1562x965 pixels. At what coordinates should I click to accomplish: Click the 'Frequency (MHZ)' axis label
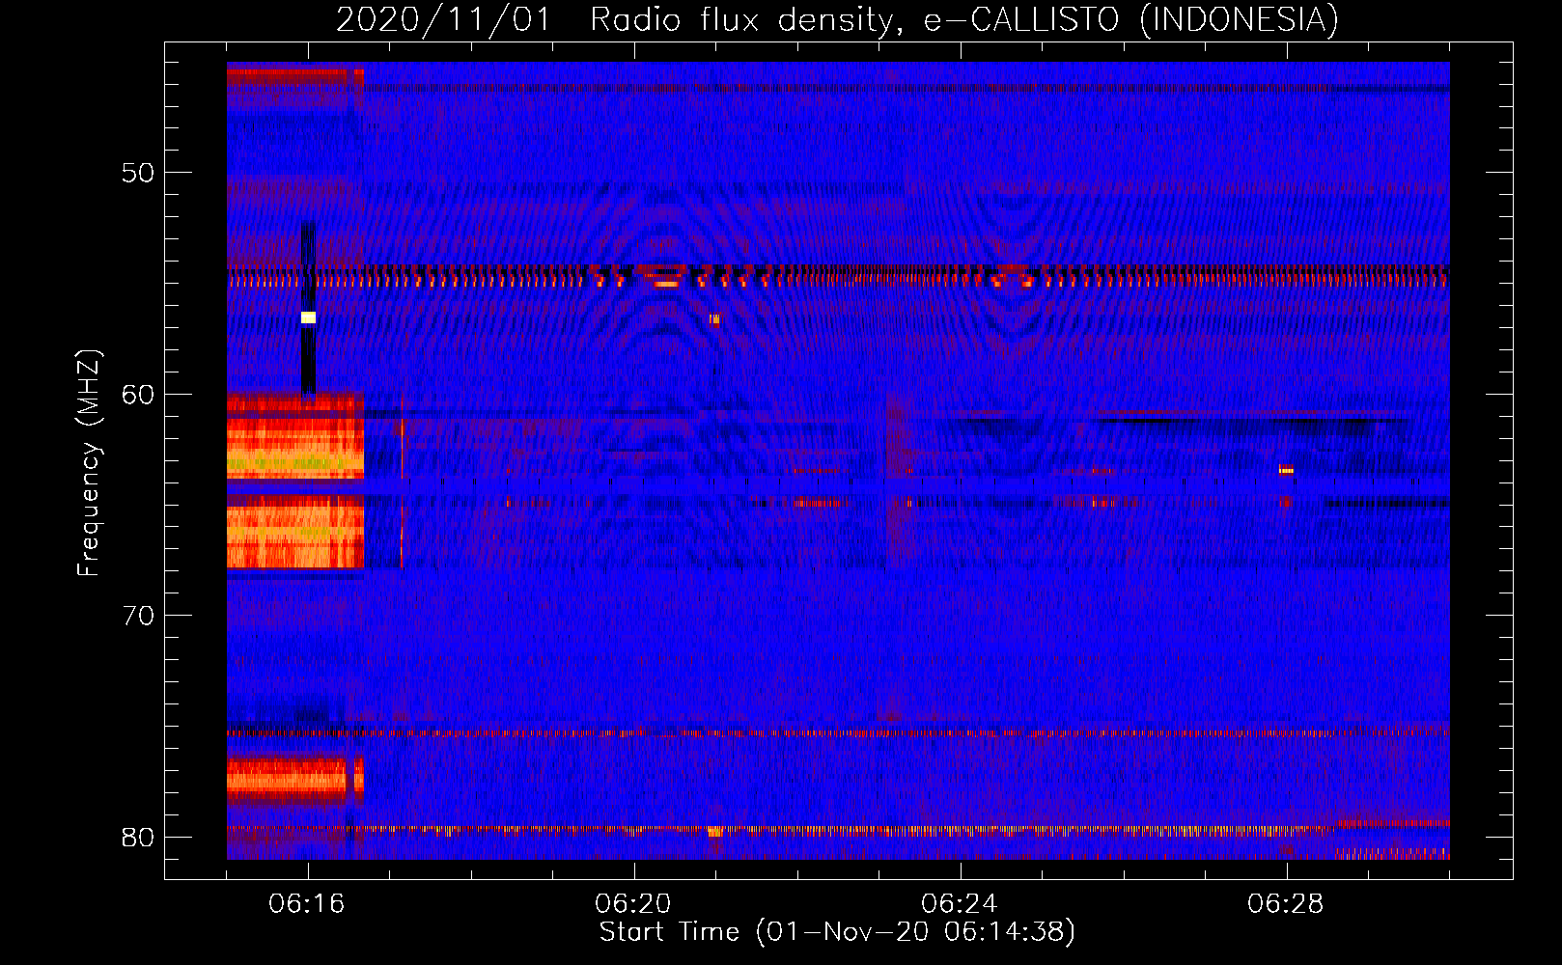[89, 463]
